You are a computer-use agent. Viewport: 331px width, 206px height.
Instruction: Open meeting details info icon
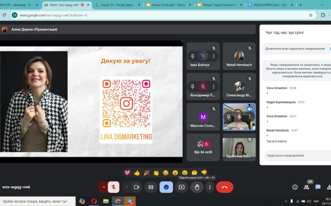pos(295,187)
